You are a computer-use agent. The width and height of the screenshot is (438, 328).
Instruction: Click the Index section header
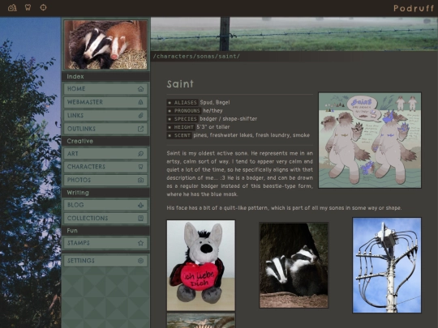pyautogui.click(x=75, y=76)
